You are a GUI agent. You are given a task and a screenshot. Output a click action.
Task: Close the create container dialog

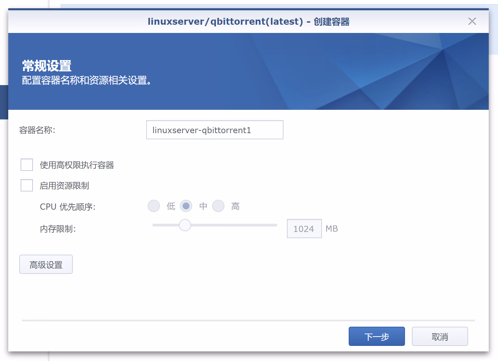[472, 21]
